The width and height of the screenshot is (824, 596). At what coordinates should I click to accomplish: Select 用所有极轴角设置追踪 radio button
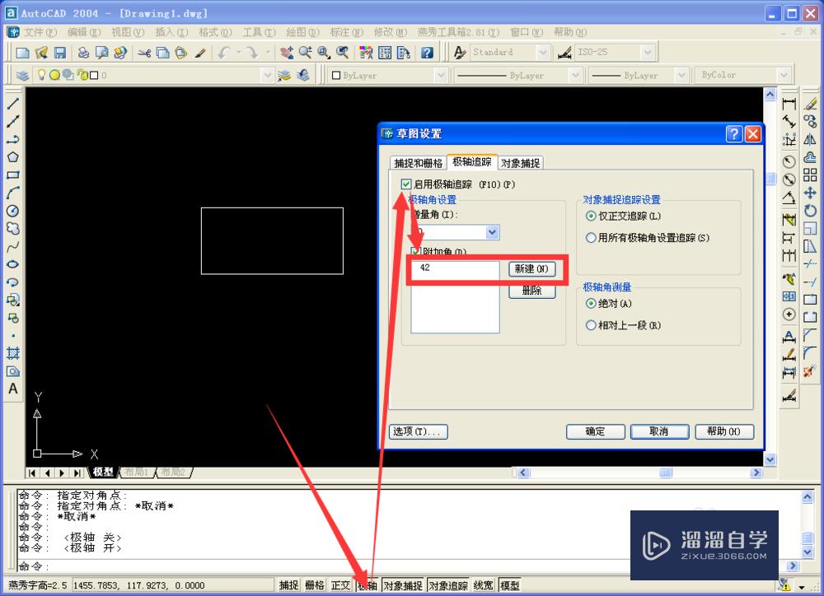pyautogui.click(x=592, y=240)
